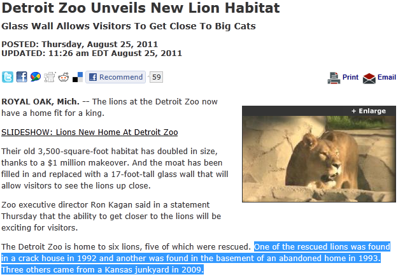Screen dimensions: 398x277
Task: Click the 59 recommendations count bubble
Action: [156, 77]
